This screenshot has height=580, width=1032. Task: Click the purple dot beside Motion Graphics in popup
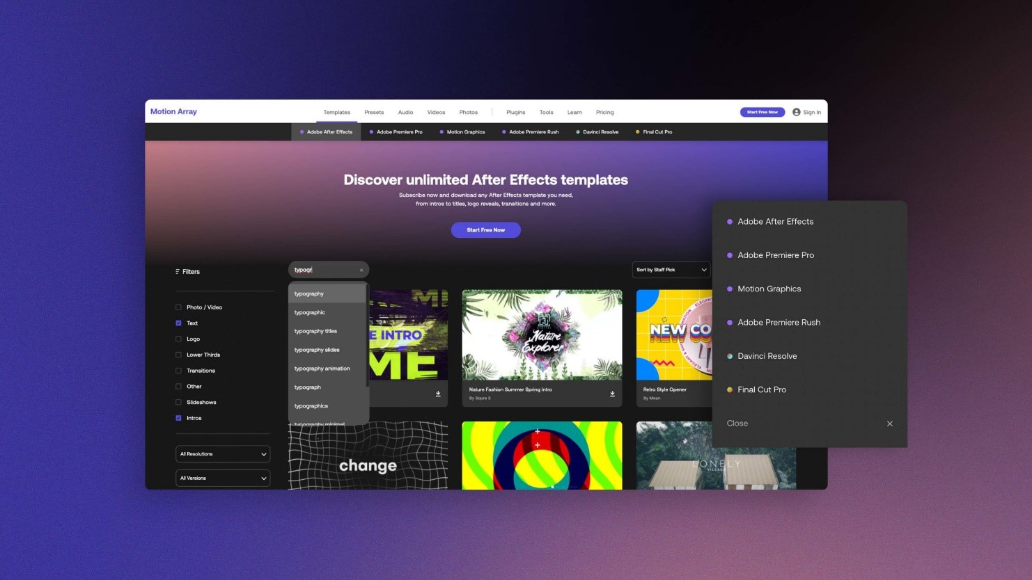pos(729,289)
